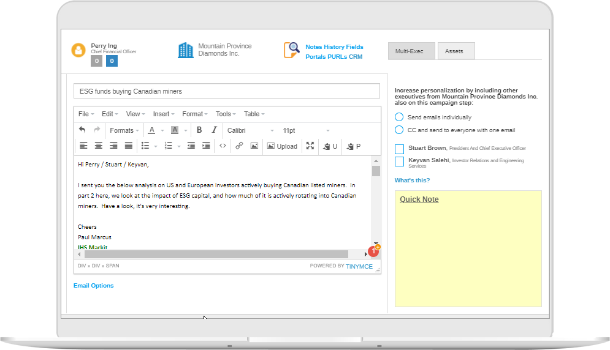Select Send emails individually option

point(399,117)
